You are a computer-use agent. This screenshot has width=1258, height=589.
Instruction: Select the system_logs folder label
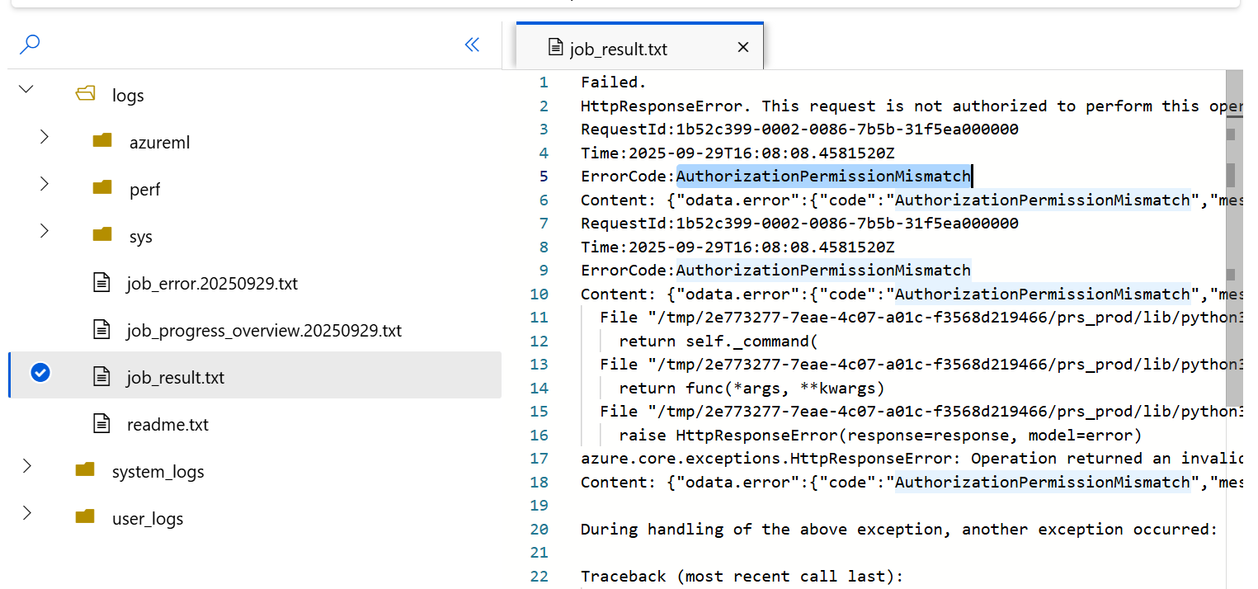[158, 472]
